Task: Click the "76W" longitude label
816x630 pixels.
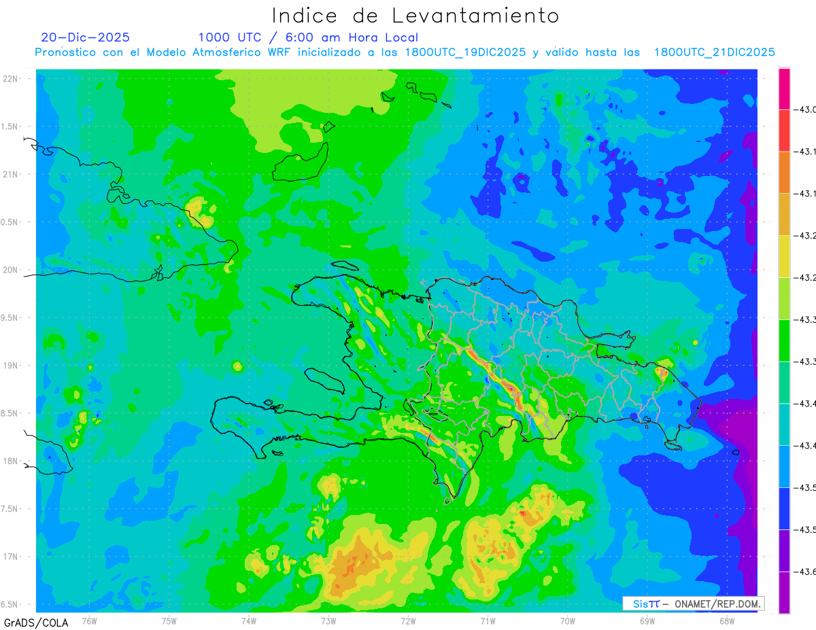Action: 89,620
